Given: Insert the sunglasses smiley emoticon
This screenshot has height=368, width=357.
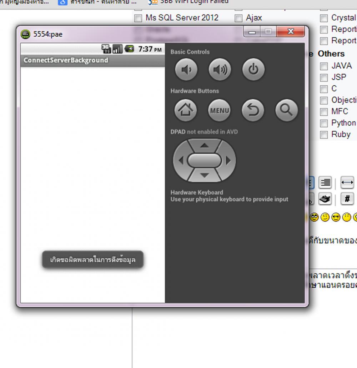Looking at the screenshot, I should [x=336, y=217].
